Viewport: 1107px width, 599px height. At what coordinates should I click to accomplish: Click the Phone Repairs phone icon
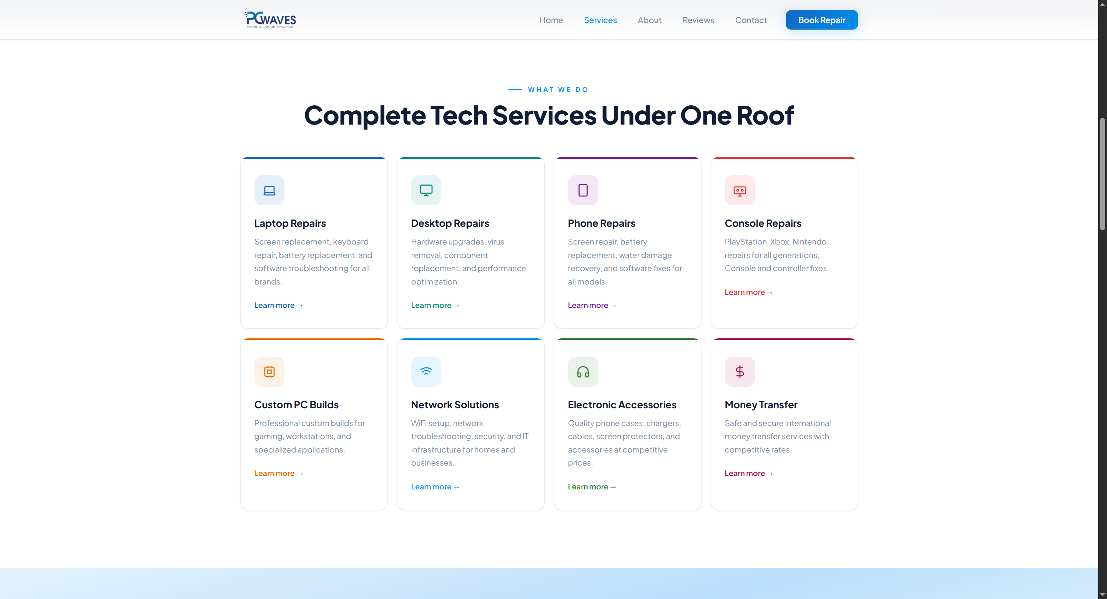point(583,190)
